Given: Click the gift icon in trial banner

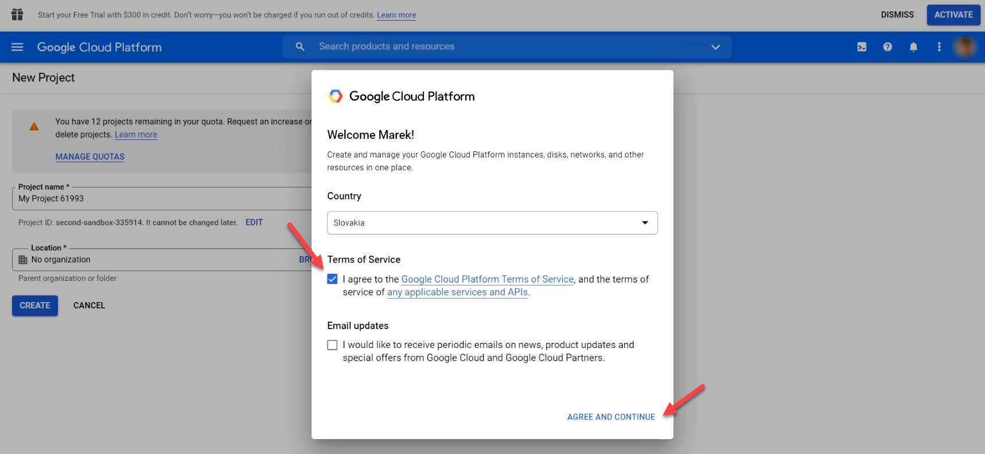Looking at the screenshot, I should 17,14.
